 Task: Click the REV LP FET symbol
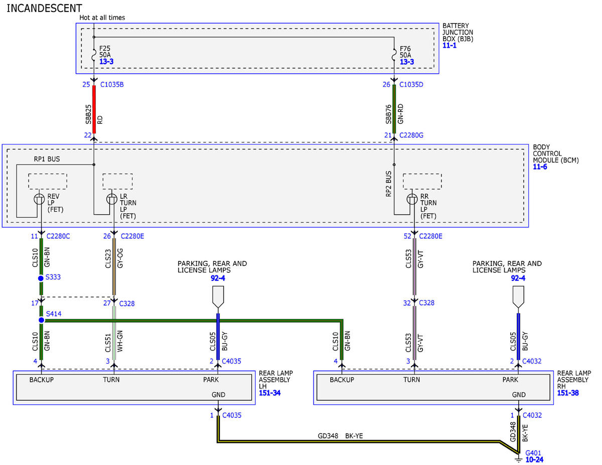tap(39, 199)
